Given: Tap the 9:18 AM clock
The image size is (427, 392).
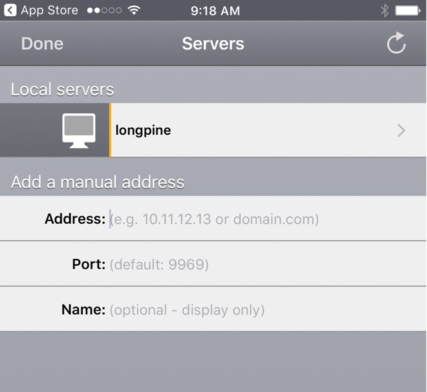Looking at the screenshot, I should (x=215, y=11).
